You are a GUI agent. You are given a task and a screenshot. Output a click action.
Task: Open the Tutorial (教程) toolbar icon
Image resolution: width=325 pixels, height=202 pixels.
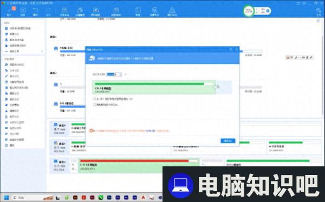pos(138,11)
